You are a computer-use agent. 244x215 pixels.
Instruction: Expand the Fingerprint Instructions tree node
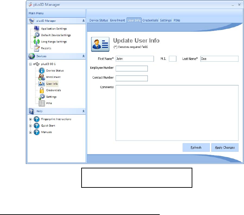pos(31,119)
